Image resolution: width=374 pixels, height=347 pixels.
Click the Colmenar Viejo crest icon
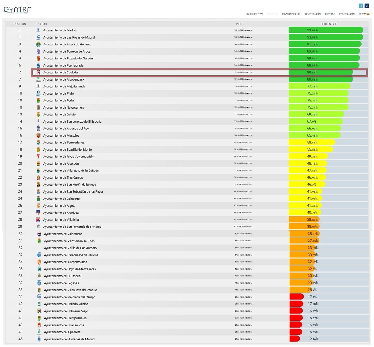pyautogui.click(x=39, y=311)
